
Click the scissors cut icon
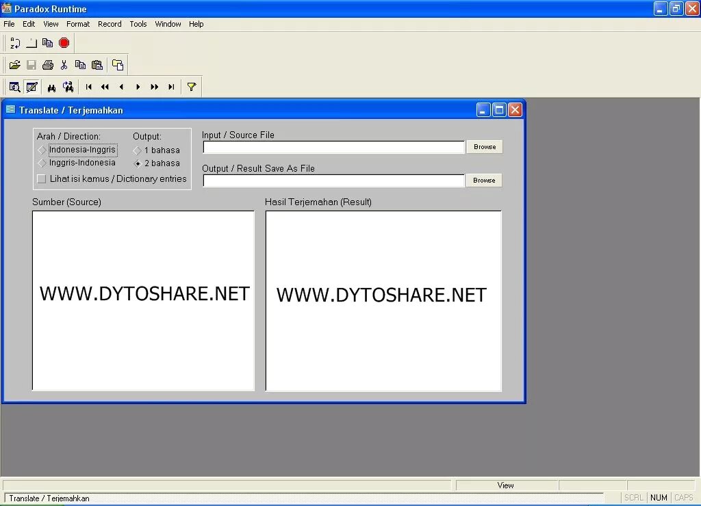[x=64, y=65]
